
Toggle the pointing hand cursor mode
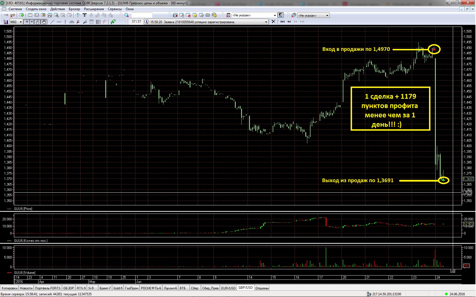[x=37, y=22]
